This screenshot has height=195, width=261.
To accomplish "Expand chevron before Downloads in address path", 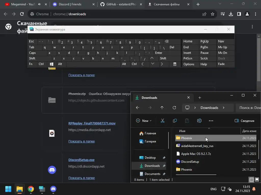I will [x=195, y=108].
